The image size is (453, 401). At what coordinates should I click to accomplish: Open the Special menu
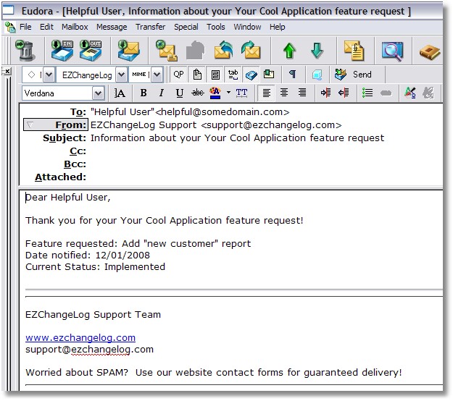click(x=186, y=27)
